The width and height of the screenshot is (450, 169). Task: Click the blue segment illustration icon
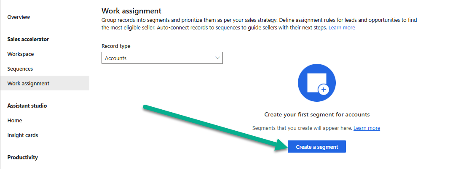[316, 83]
